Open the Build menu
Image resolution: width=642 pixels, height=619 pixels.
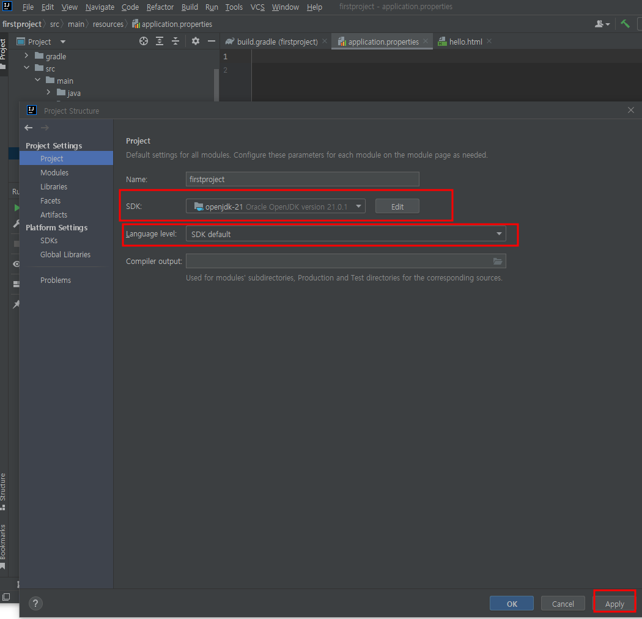tap(190, 7)
